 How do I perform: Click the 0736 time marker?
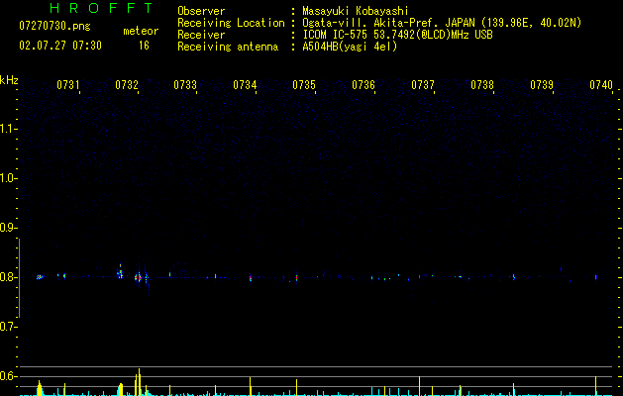[363, 84]
